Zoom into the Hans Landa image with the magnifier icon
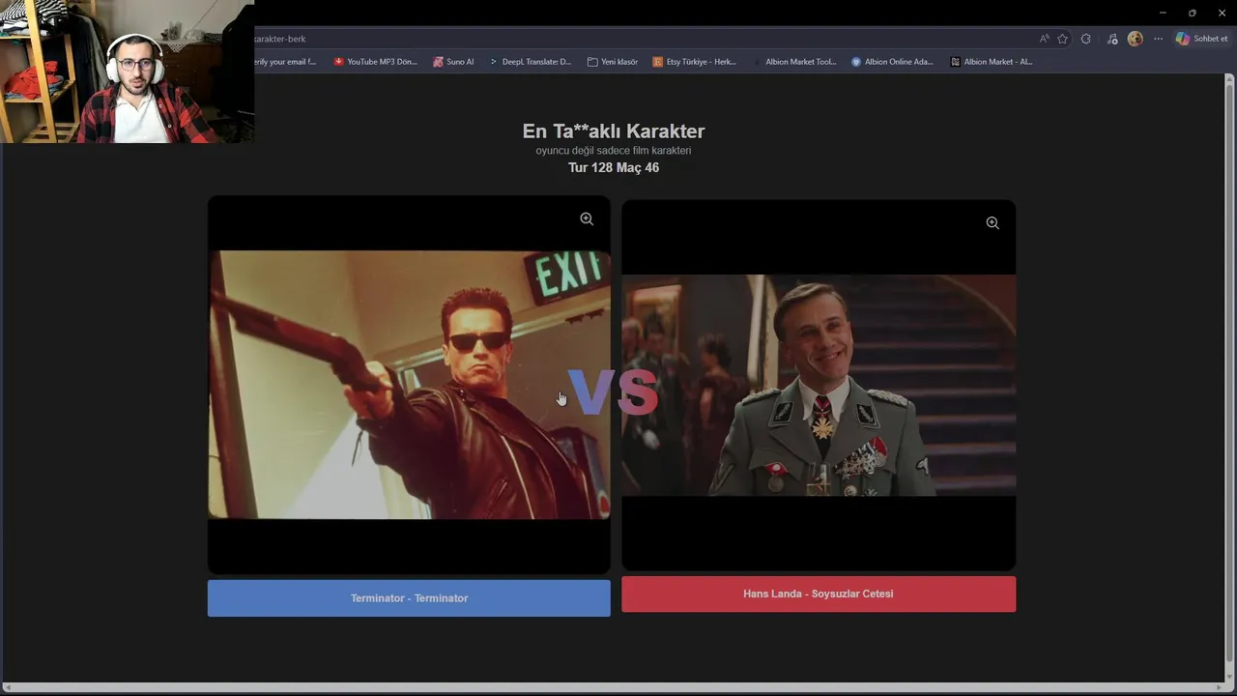The image size is (1237, 696). click(992, 223)
